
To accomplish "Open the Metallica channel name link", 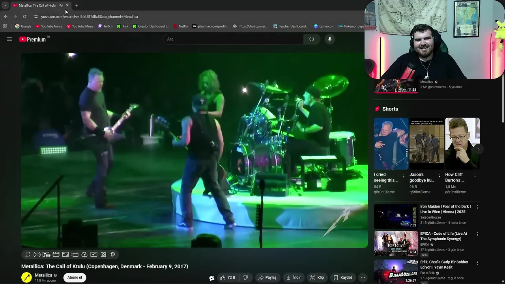I will click(x=43, y=275).
